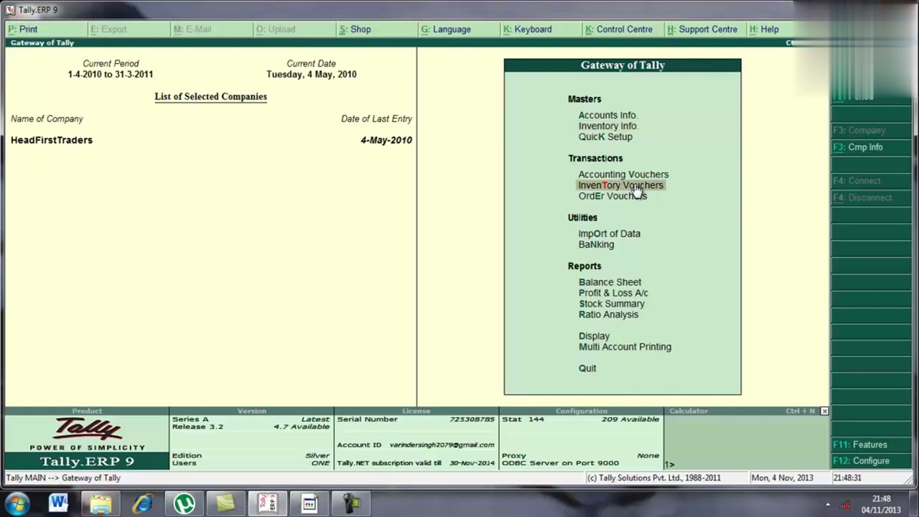
Task: Launch Microsoft Word from the taskbar
Action: tap(58, 503)
